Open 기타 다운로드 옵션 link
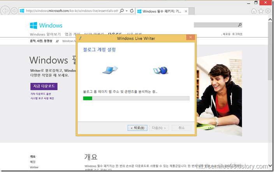The image size is (274, 172). 41,94
